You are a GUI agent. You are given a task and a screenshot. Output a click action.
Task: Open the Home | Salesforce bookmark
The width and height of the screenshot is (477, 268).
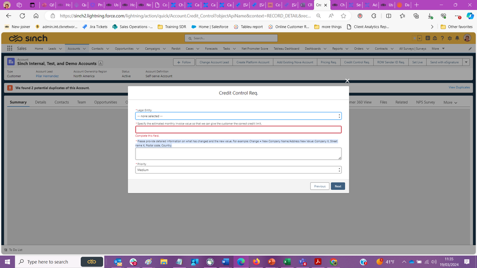pyautogui.click(x=210, y=27)
